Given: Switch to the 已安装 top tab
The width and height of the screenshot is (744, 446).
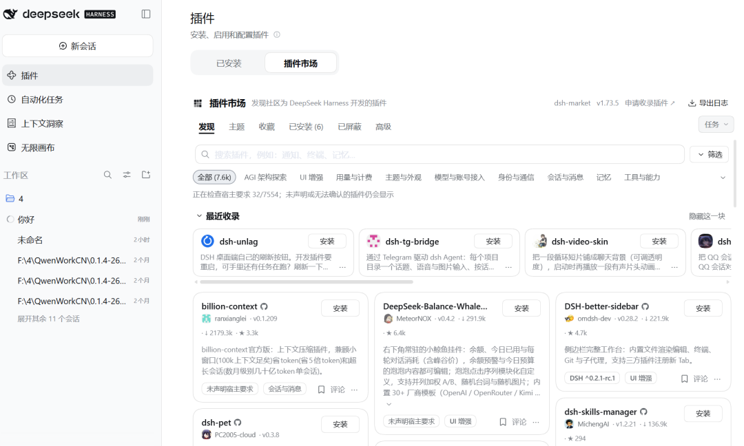Looking at the screenshot, I should click(229, 63).
